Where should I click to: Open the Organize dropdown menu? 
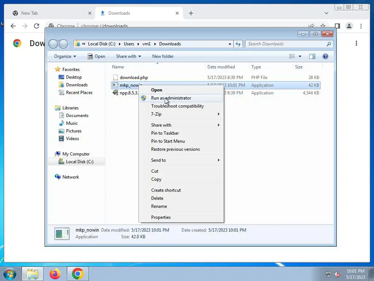65,56
